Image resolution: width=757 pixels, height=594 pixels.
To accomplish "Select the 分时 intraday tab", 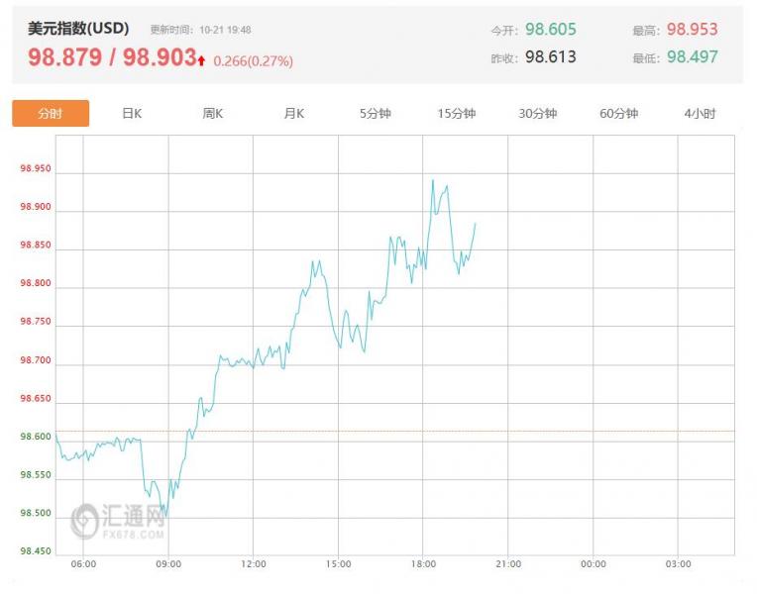I will tap(51, 114).
